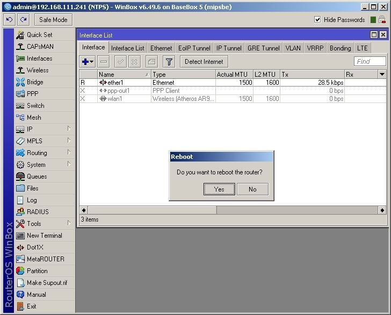This screenshot has height=315, width=391.
Task: Switch to the Ethernet tab
Action: click(161, 48)
